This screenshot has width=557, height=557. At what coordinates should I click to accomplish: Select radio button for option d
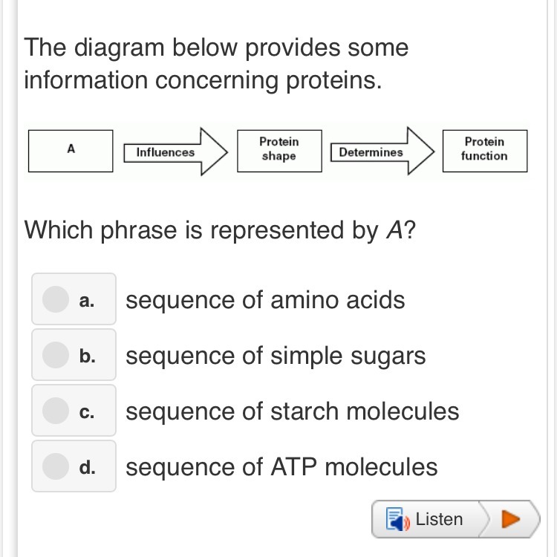tap(56, 466)
